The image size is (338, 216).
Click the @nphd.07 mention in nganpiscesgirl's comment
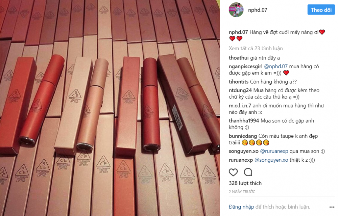[276, 66]
